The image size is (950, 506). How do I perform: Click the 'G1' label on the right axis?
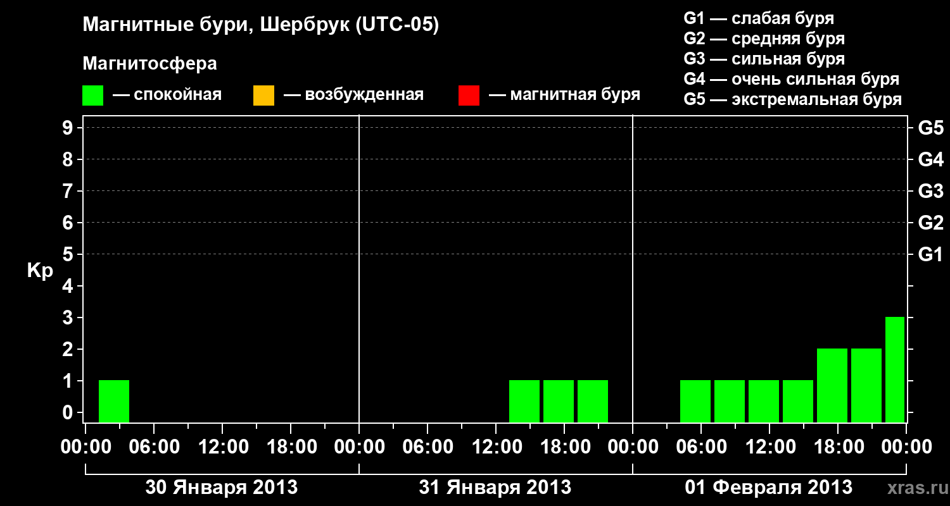coord(930,254)
